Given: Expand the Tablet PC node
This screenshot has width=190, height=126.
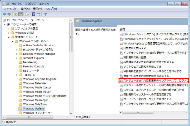Looking at the screenshot, I should point(17,75).
